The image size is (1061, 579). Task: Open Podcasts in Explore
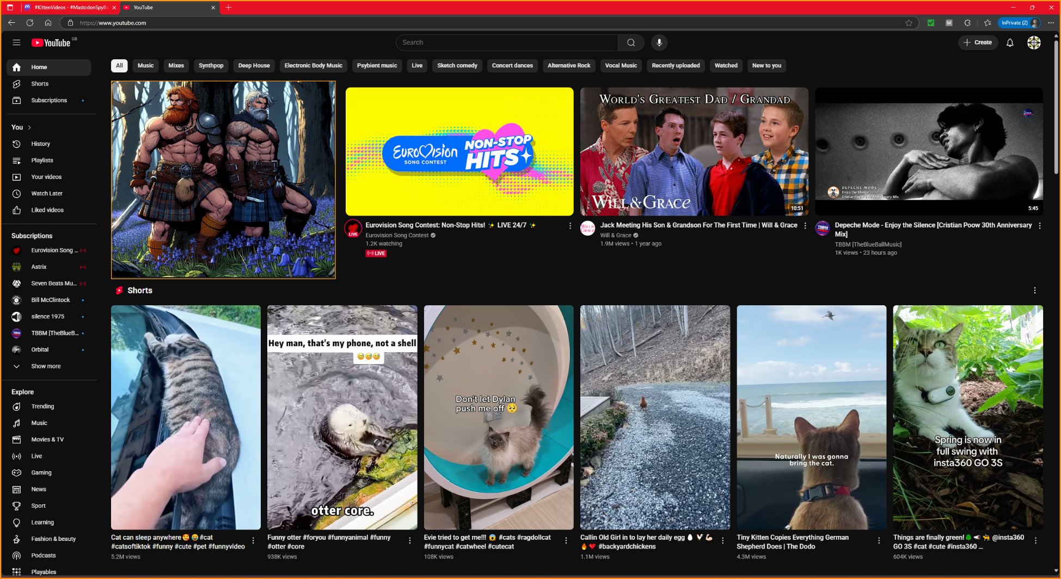[48, 556]
